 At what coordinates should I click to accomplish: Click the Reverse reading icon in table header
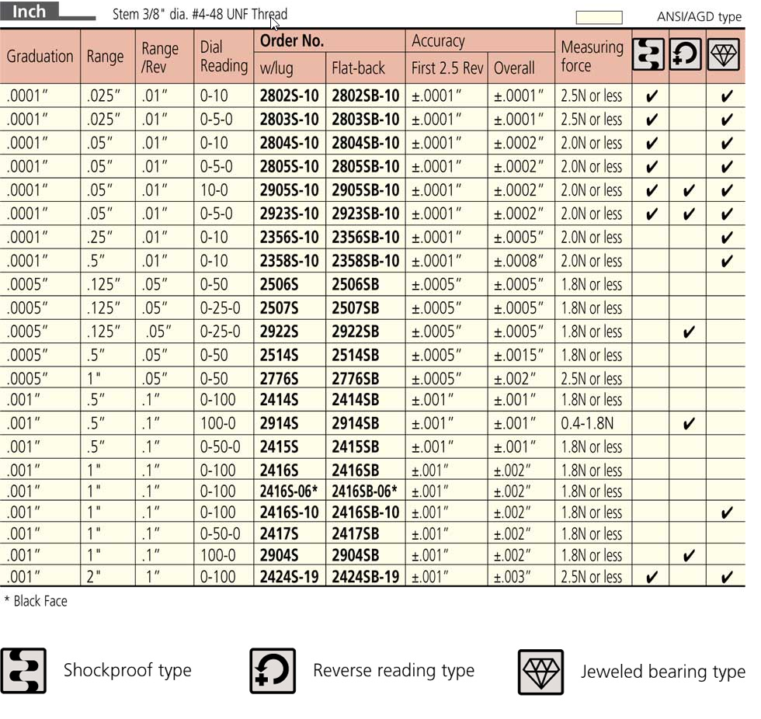(686, 54)
